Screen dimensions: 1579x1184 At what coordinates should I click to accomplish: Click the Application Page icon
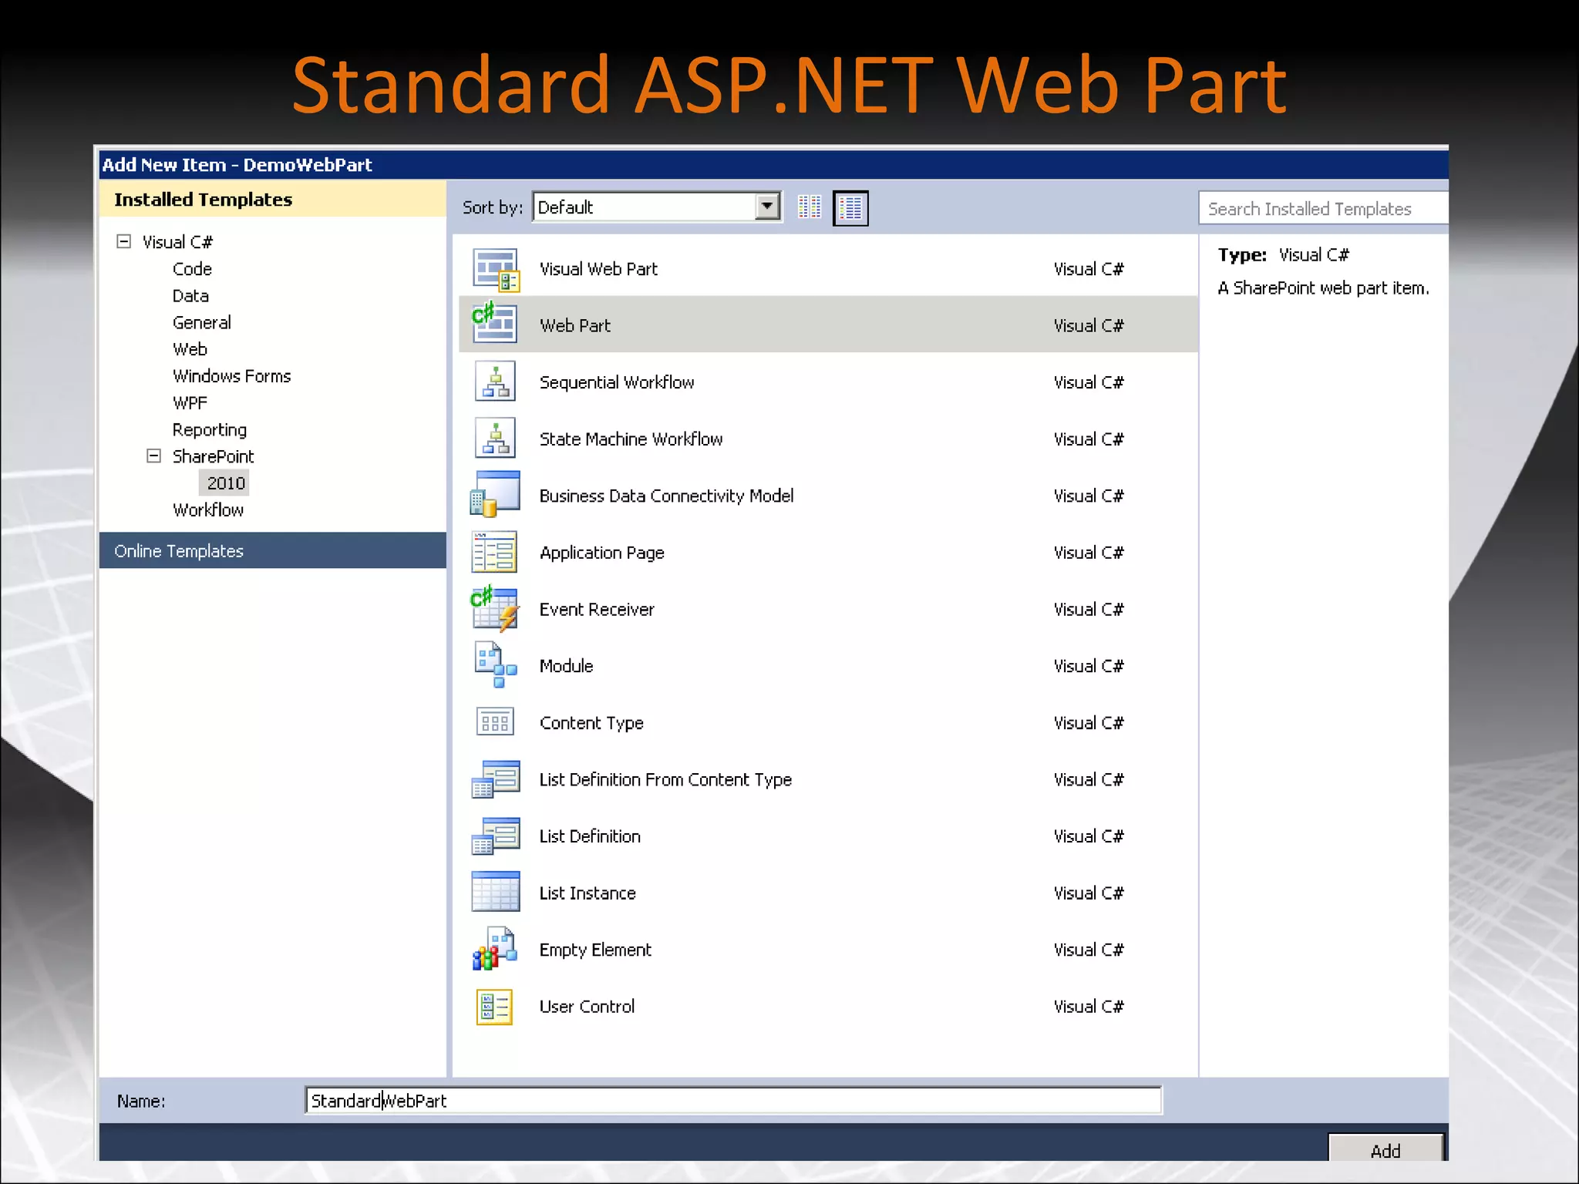[x=494, y=552]
